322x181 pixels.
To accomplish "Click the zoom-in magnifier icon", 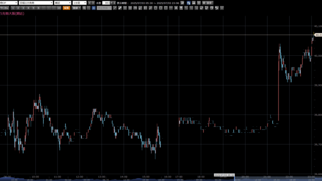I will click(x=84, y=8).
